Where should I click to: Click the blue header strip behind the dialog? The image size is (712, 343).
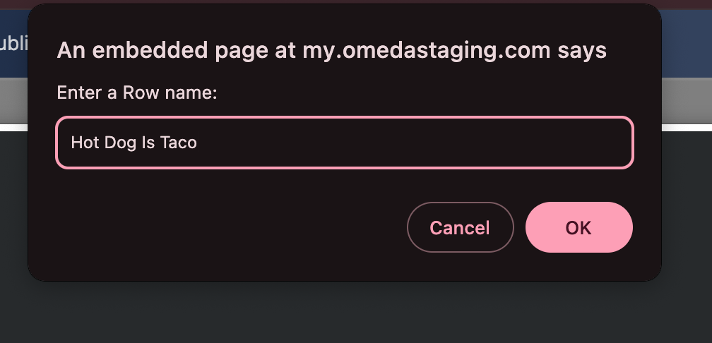click(x=687, y=42)
